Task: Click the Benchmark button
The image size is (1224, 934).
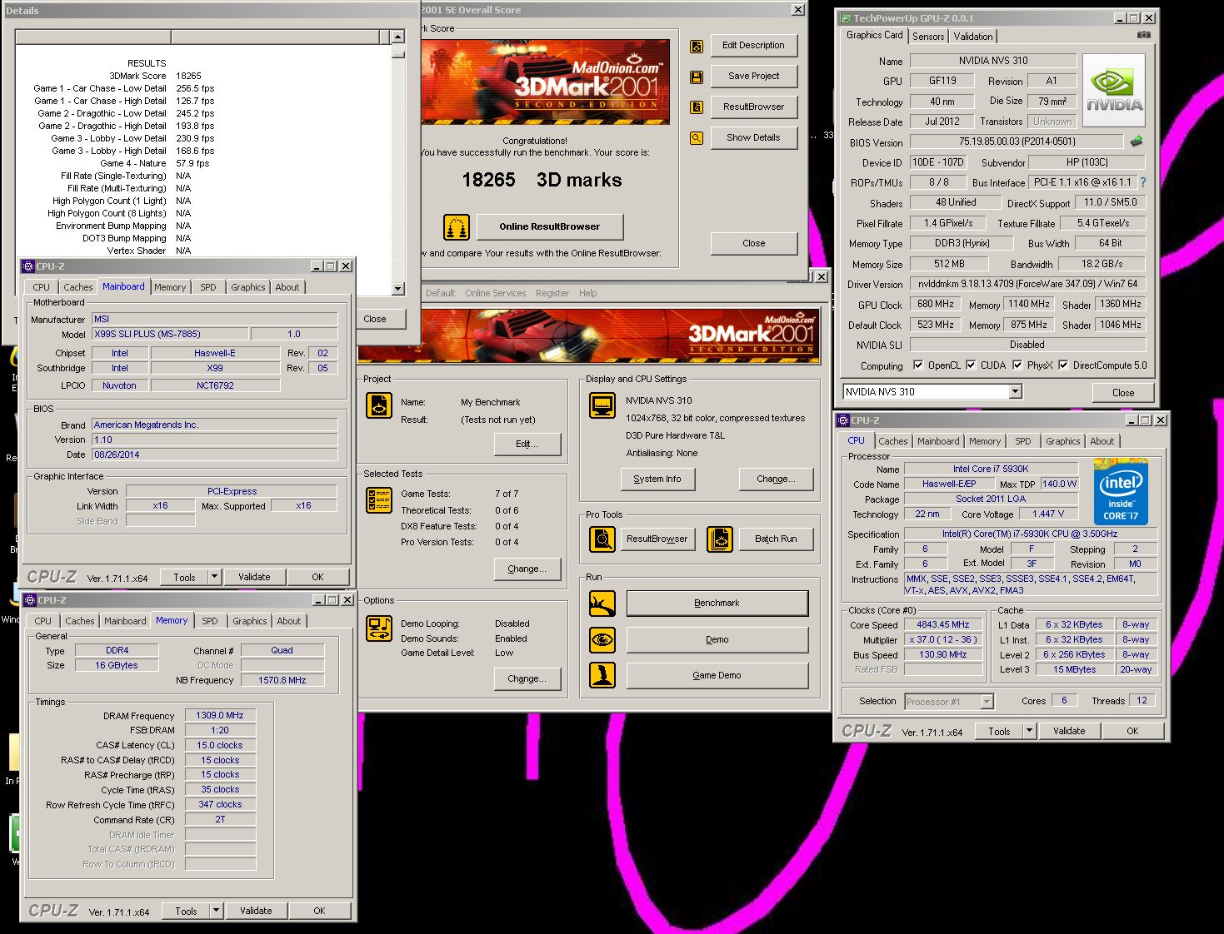Action: tap(717, 603)
